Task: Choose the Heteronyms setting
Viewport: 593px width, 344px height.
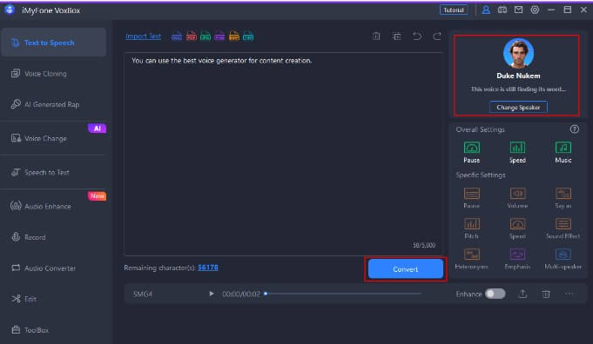Action: [472, 259]
